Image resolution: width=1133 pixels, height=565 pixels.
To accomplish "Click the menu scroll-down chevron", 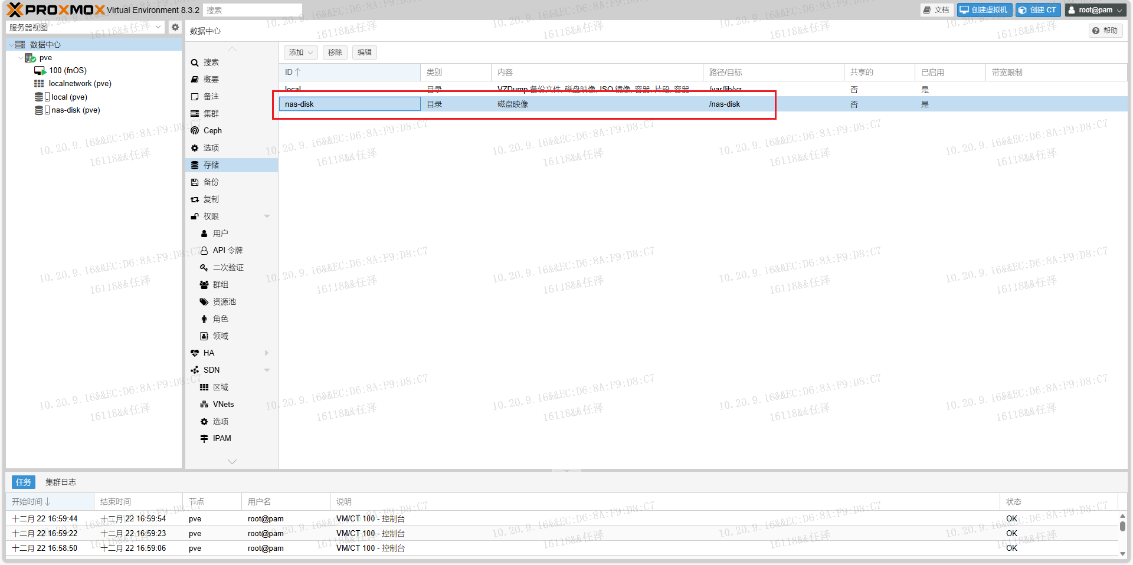I will (x=232, y=462).
